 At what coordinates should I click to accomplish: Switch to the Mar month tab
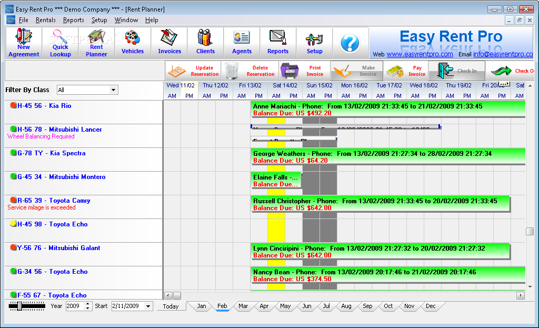243,306
